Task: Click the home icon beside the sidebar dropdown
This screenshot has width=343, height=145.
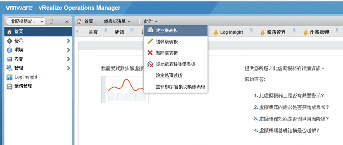Action: coord(51,21)
